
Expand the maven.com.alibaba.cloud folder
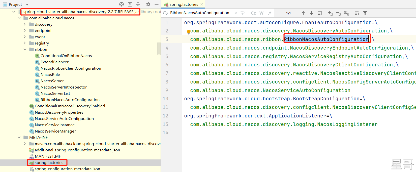(x=25, y=144)
